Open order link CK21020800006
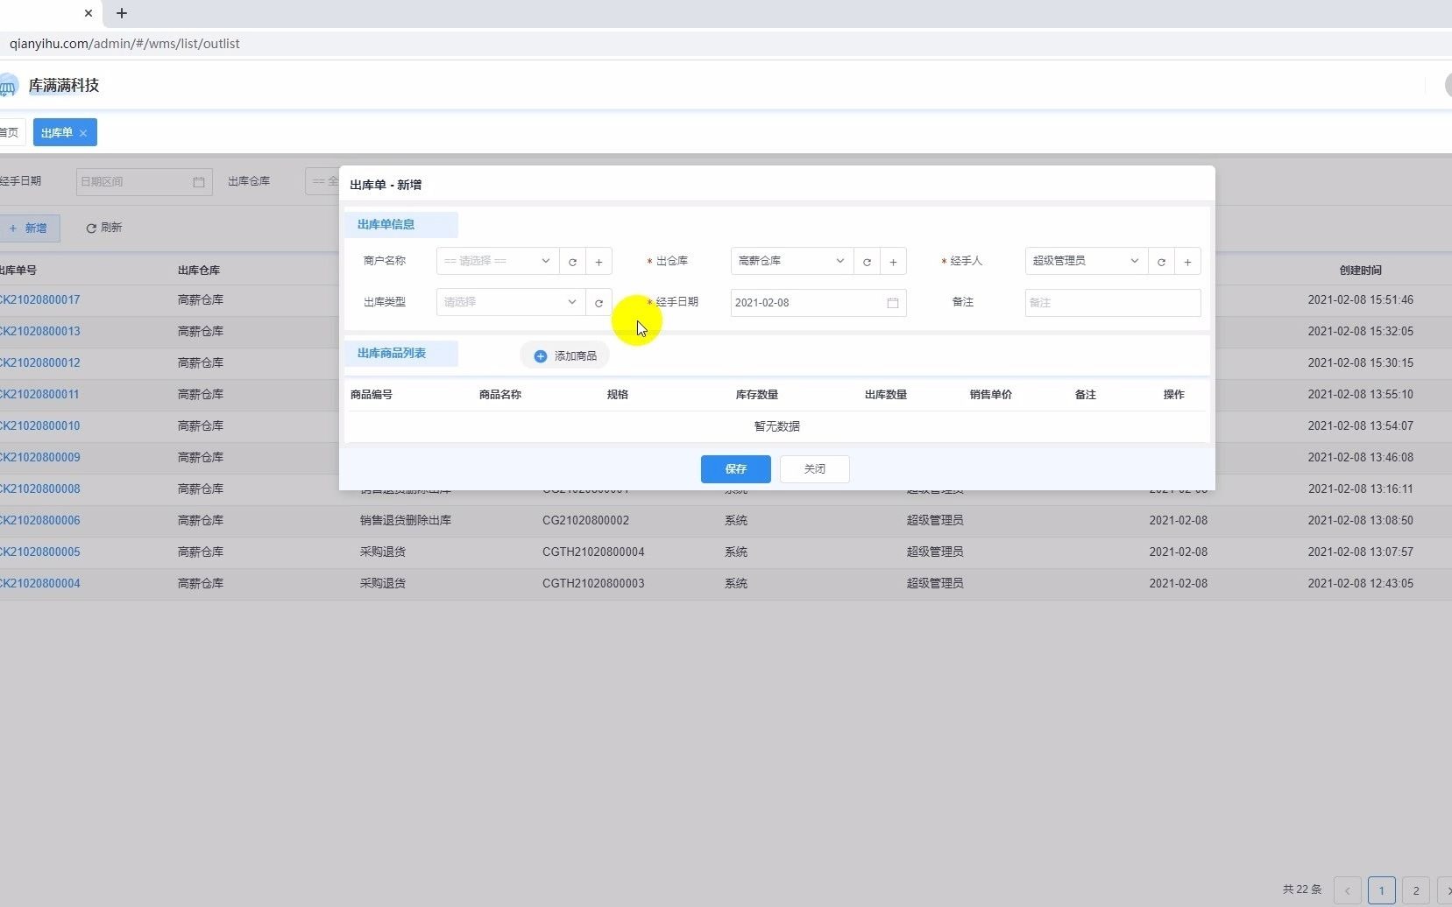The height and width of the screenshot is (907, 1452). coord(39,520)
